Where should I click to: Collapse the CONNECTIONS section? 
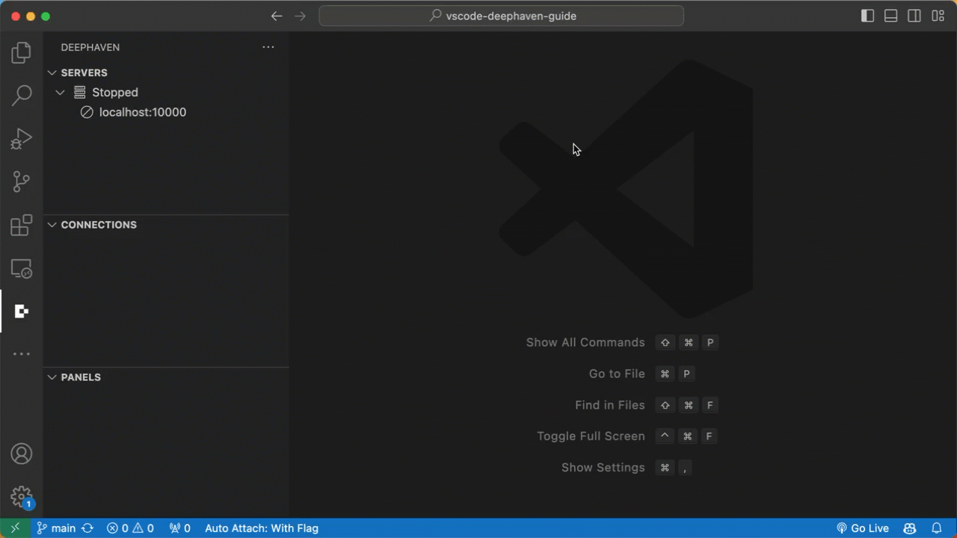98,225
